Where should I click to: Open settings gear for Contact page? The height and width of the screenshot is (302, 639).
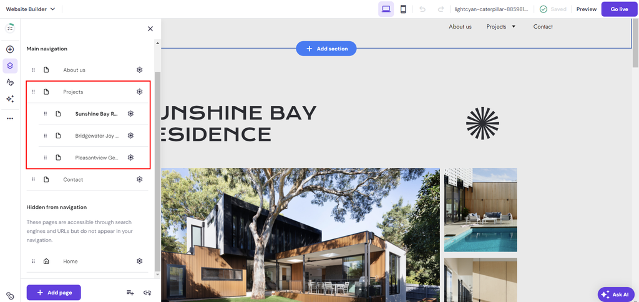tap(140, 179)
